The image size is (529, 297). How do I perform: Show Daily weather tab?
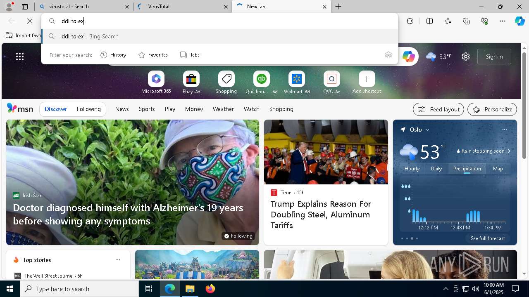point(436,169)
